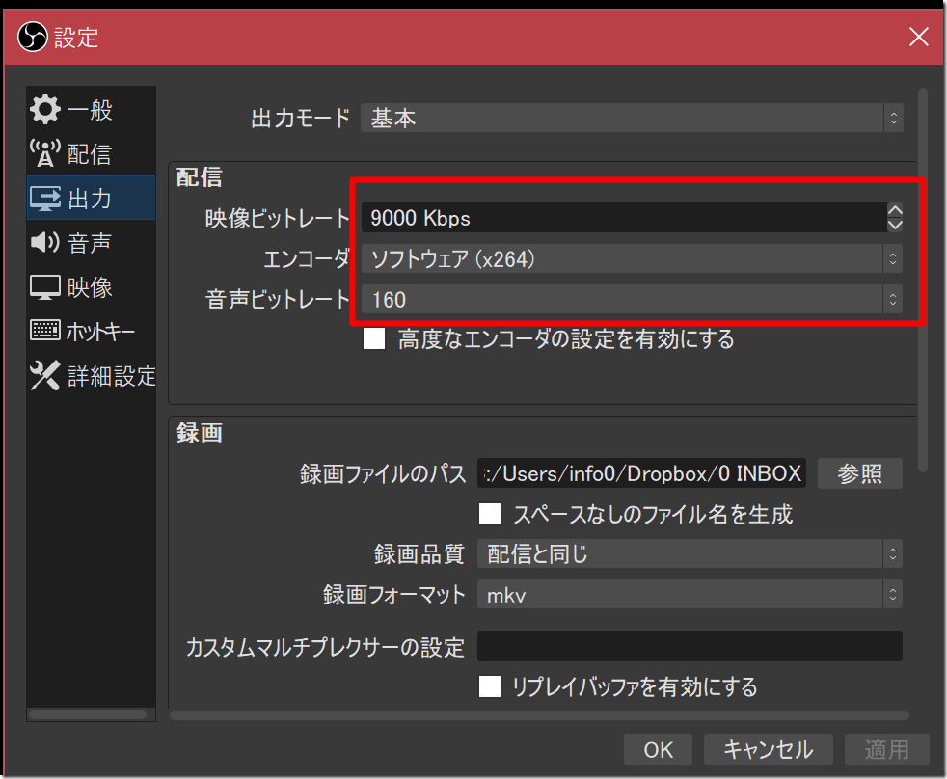Screen dimensions: 947x779
Task: Click the カスタムマルチプレクサーの設定 input field
Action: click(690, 647)
